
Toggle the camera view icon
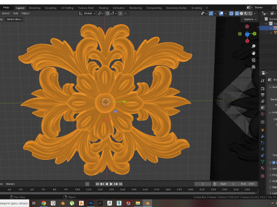[253, 60]
